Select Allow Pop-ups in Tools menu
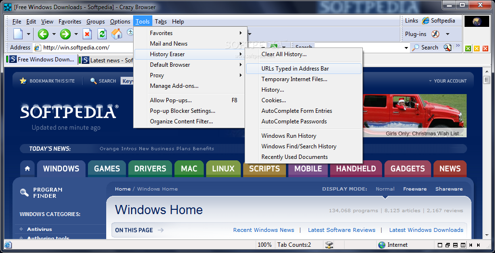The height and width of the screenshot is (253, 495). click(189, 100)
